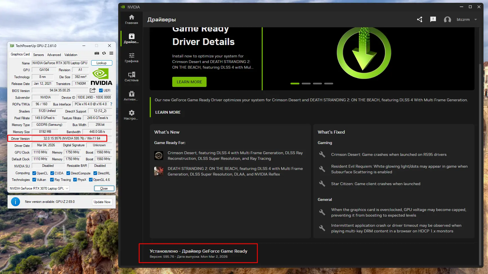
Task: Click the NVIDIA logo in GPU-Z
Action: tap(101, 77)
